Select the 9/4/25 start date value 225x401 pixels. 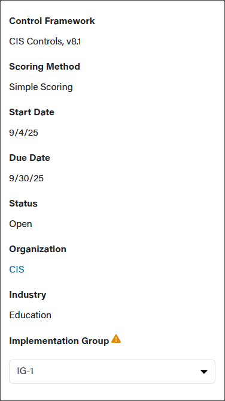[24, 133]
